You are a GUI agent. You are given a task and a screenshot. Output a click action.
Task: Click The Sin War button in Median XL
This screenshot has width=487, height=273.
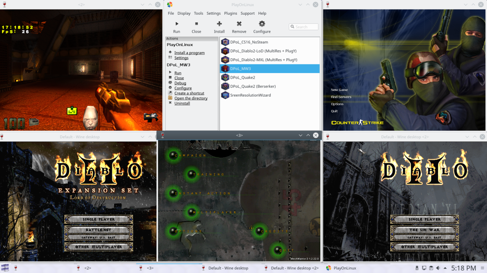(x=424, y=230)
